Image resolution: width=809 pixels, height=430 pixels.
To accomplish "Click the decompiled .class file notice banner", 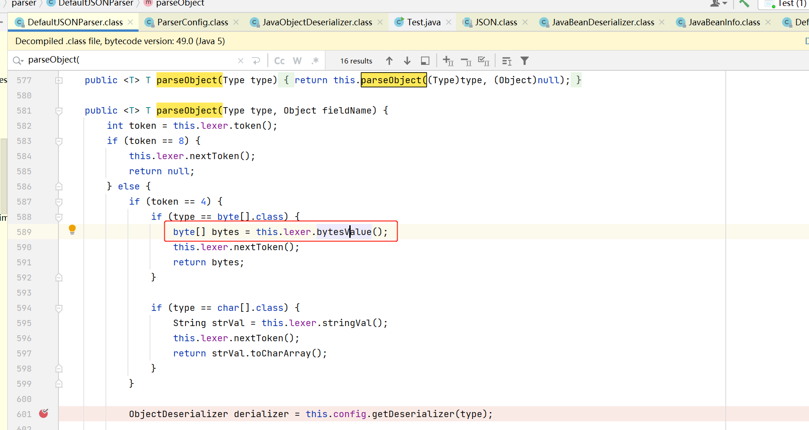I will coord(120,41).
